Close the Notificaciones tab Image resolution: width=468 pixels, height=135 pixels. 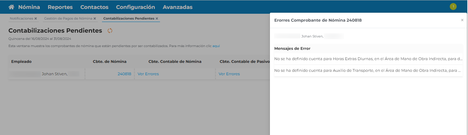point(35,19)
